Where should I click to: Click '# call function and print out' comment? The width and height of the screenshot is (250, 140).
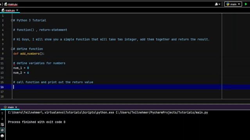coord(53,82)
